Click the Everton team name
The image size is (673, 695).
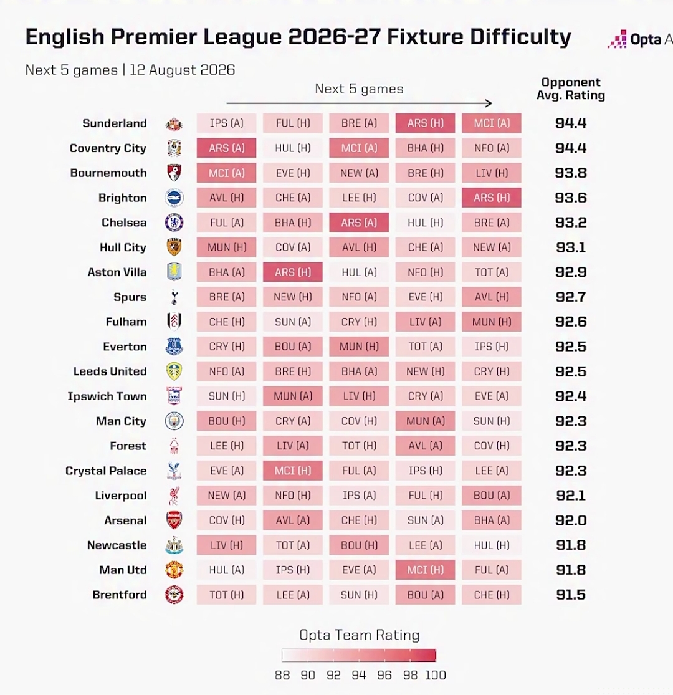click(125, 347)
